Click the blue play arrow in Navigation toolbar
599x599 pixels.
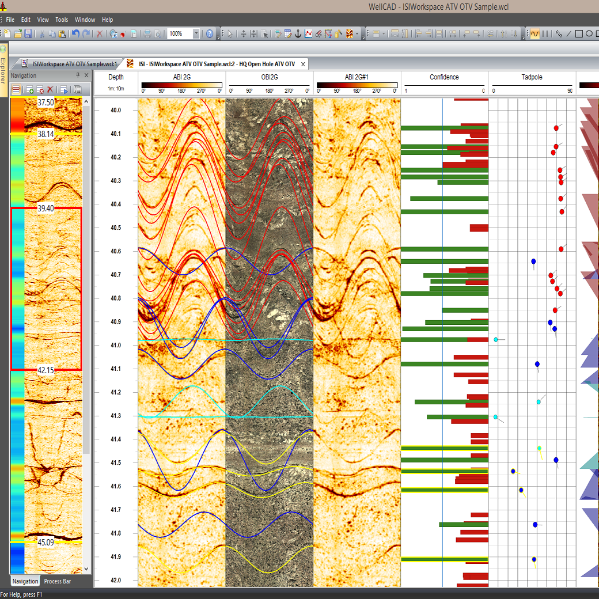(x=65, y=89)
